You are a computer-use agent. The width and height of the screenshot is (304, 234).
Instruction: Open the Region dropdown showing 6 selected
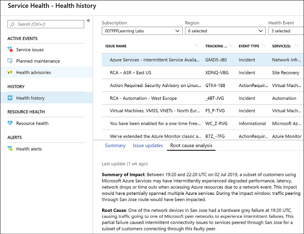coord(225,31)
